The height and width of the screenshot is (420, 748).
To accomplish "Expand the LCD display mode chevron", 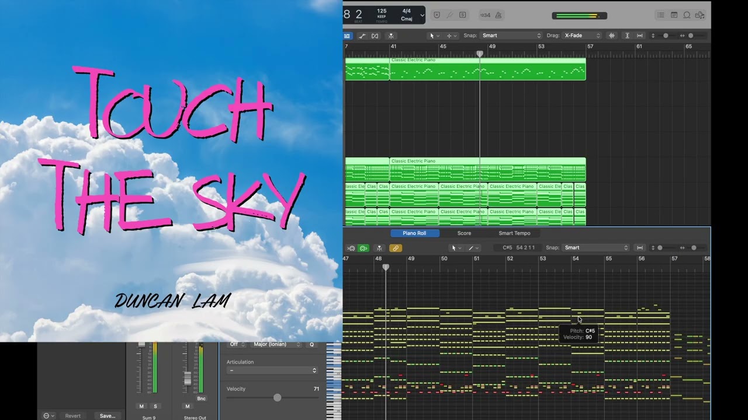I will tap(422, 15).
